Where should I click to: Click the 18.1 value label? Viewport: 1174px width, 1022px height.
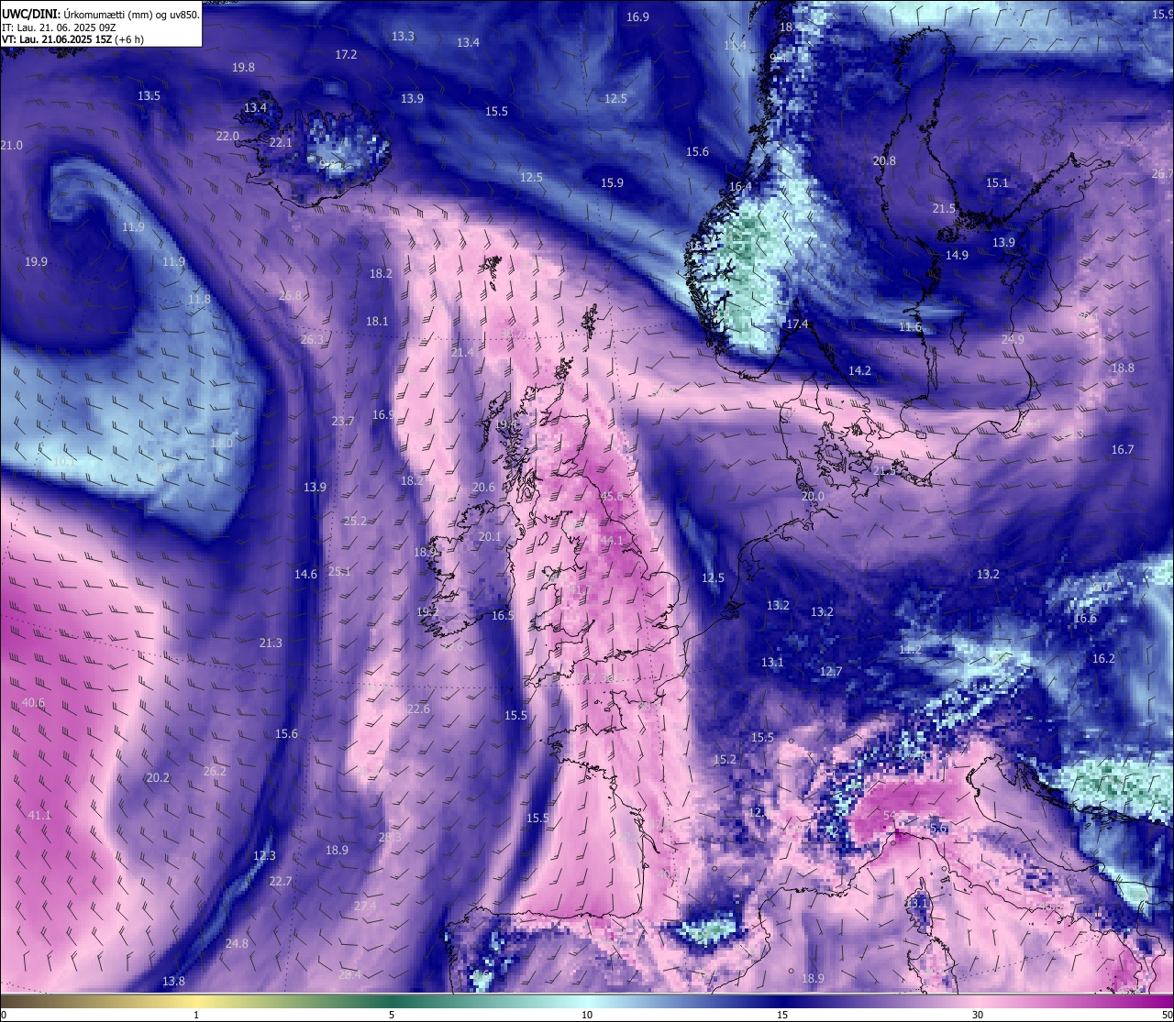(377, 322)
